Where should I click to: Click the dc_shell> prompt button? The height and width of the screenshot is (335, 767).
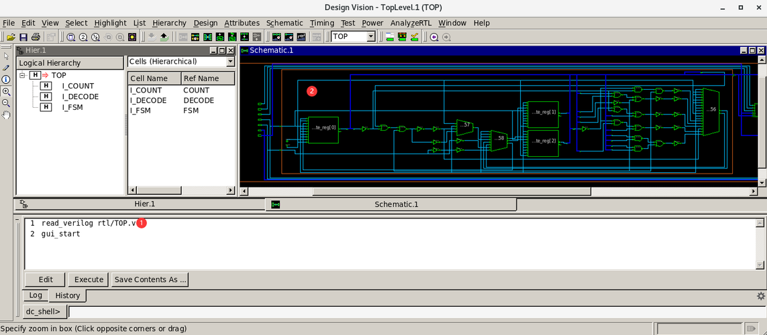tap(45, 312)
